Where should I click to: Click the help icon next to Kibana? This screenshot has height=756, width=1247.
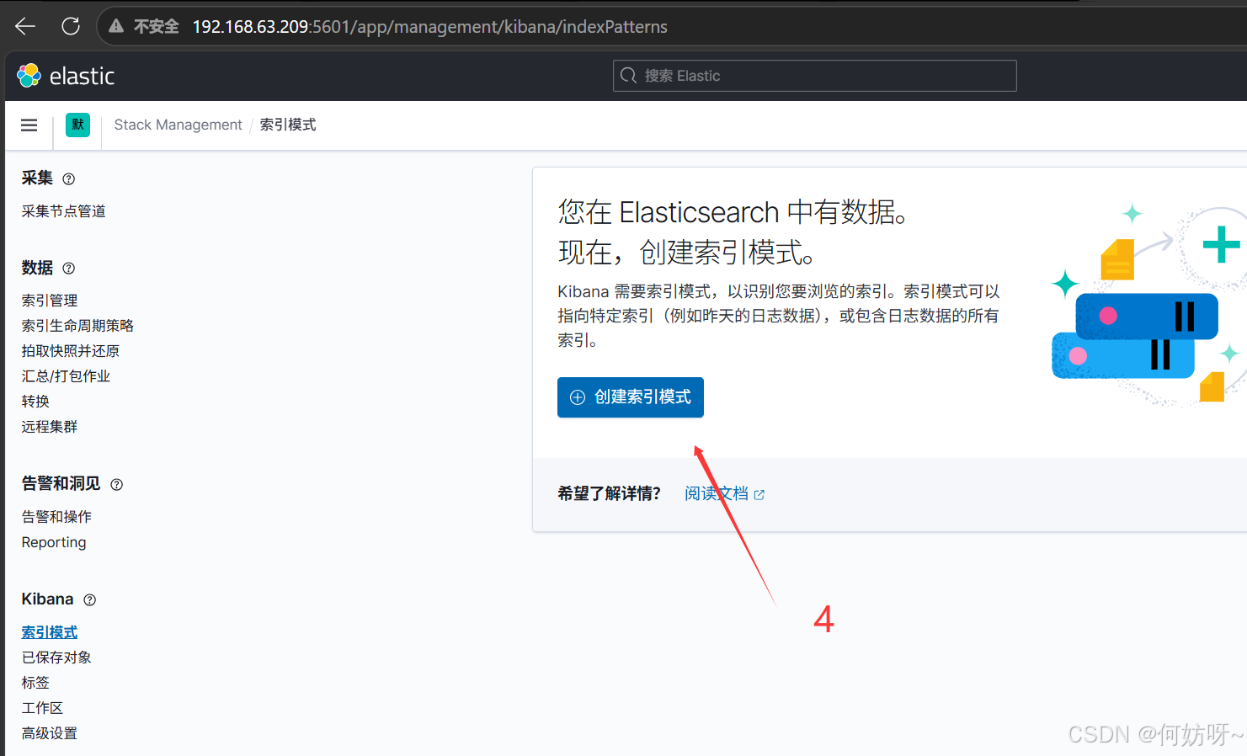pos(90,599)
